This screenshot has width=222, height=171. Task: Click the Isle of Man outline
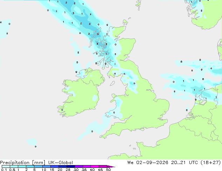click(x=112, y=83)
